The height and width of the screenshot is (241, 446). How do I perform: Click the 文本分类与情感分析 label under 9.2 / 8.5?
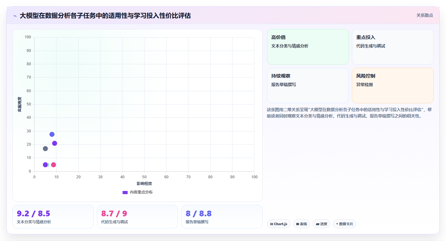[x=34, y=222]
